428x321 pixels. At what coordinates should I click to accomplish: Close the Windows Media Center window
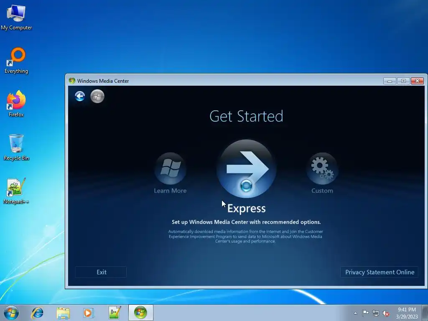[x=418, y=81]
